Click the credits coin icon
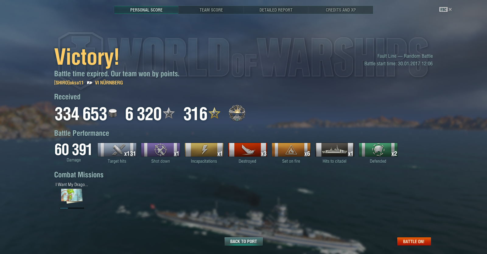 click(x=113, y=113)
